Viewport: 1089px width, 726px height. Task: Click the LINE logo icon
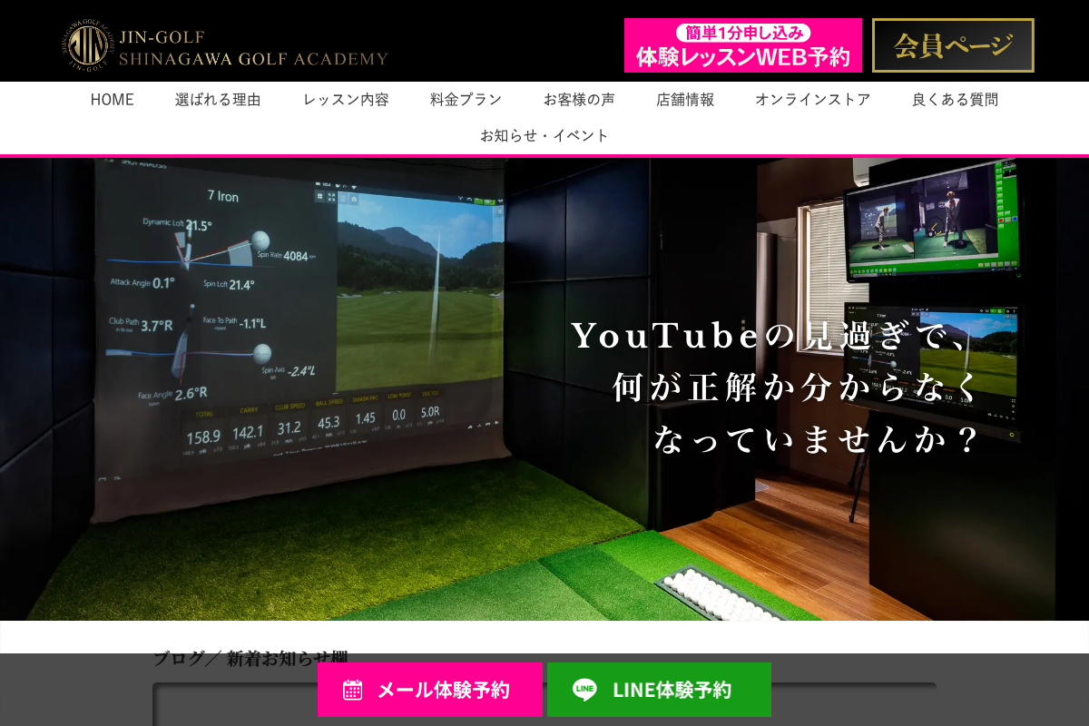point(584,690)
